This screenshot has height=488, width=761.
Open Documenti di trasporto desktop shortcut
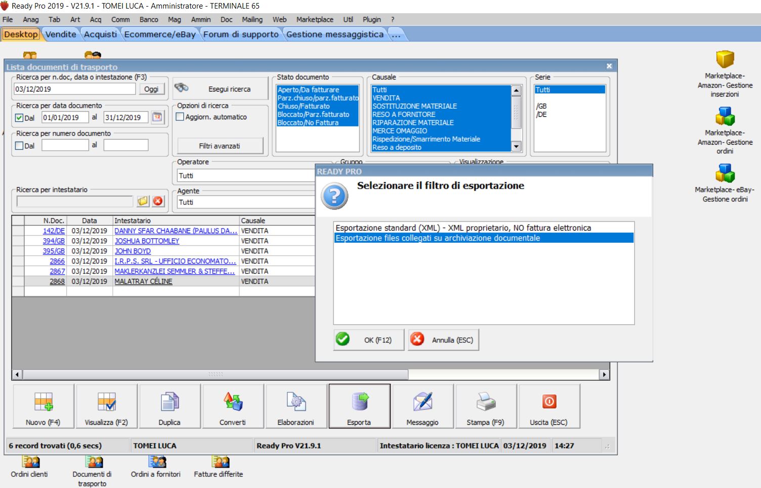coord(93,471)
